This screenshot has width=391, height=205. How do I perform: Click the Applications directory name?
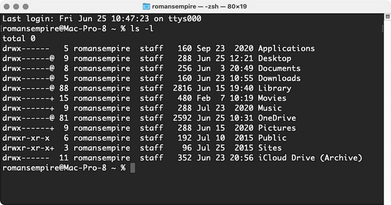286,48
